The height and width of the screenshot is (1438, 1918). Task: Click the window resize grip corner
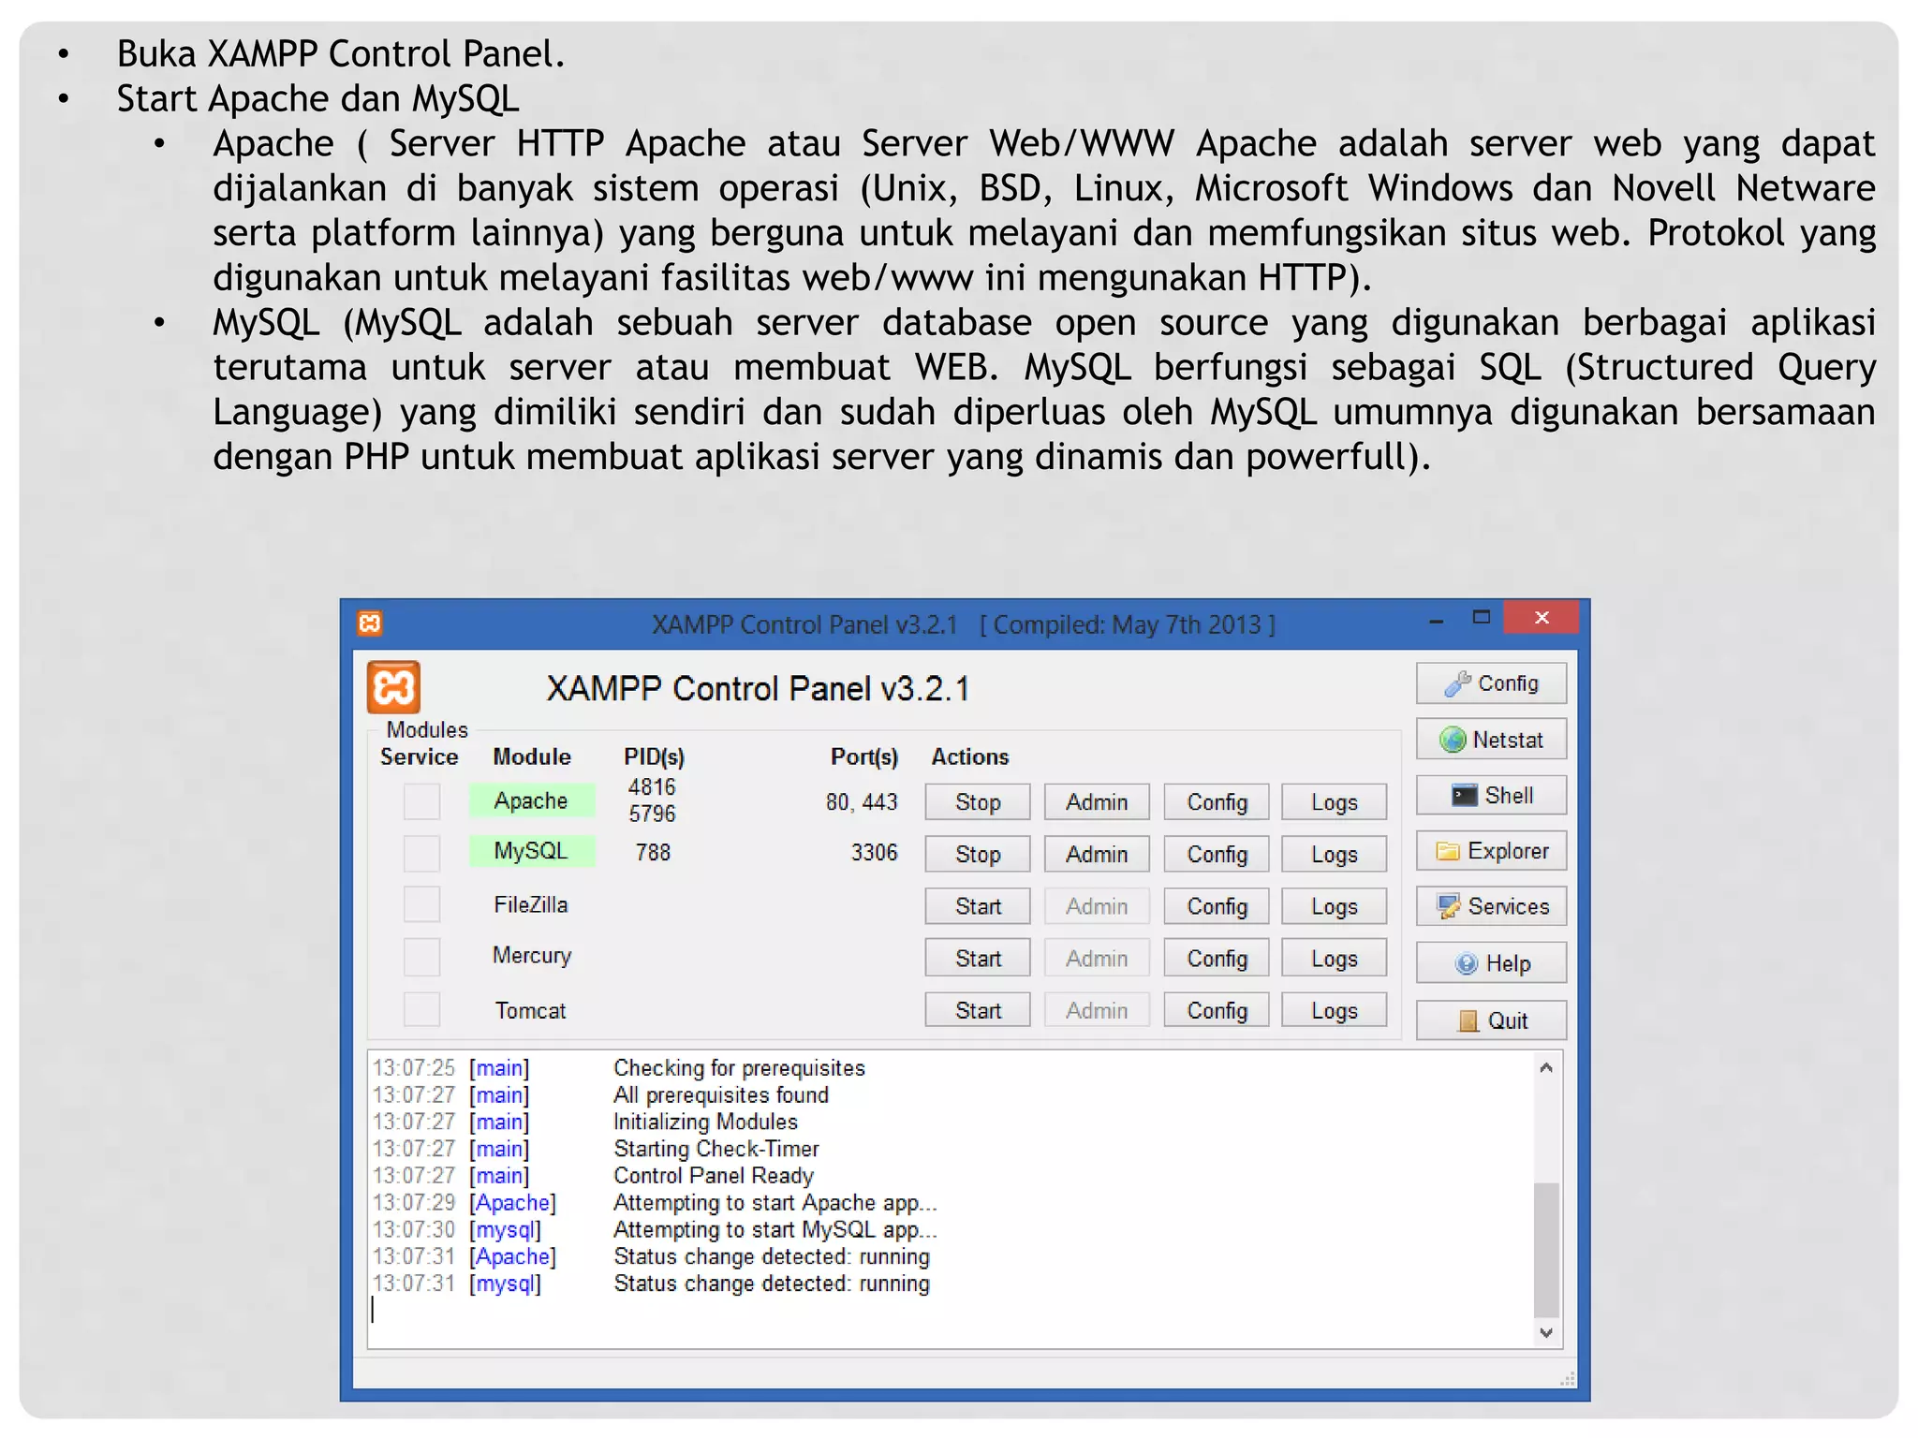tap(1568, 1379)
